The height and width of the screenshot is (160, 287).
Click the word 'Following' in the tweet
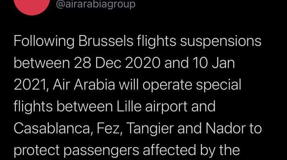[44, 41]
